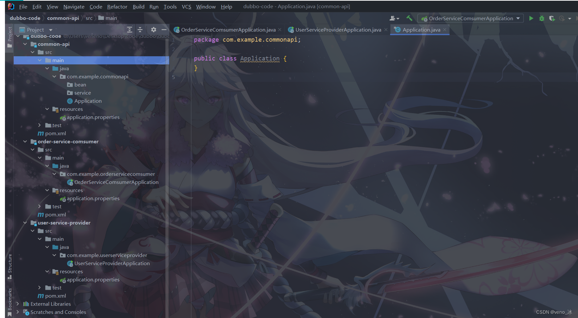The width and height of the screenshot is (578, 318).
Task: Open the Project tool window stripe button
Action: pyautogui.click(x=10, y=37)
